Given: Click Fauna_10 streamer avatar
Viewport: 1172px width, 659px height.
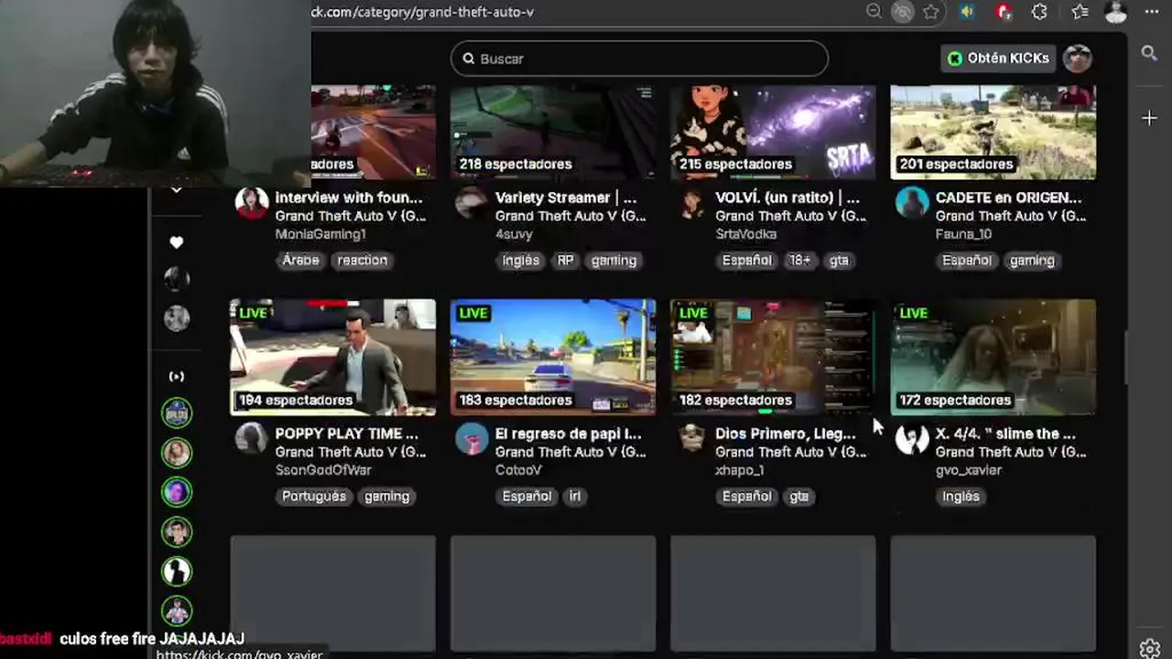Looking at the screenshot, I should pyautogui.click(x=912, y=202).
